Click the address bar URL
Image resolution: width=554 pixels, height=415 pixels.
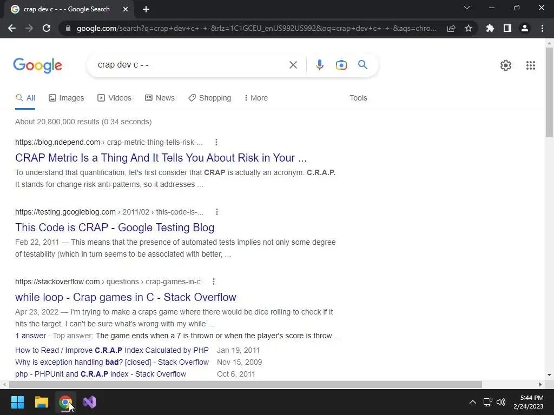(256, 28)
